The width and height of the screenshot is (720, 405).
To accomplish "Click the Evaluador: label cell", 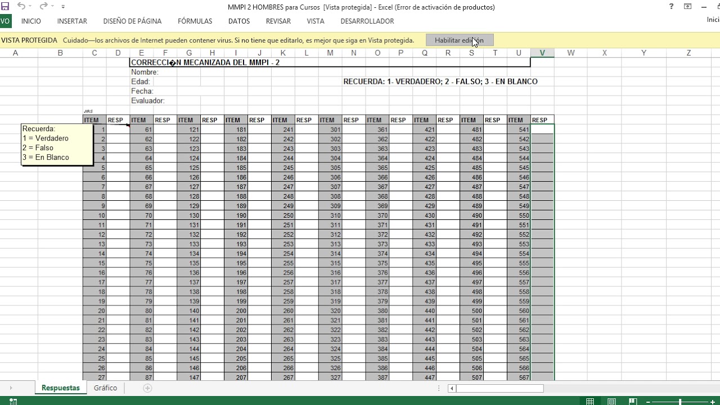I will click(x=147, y=101).
